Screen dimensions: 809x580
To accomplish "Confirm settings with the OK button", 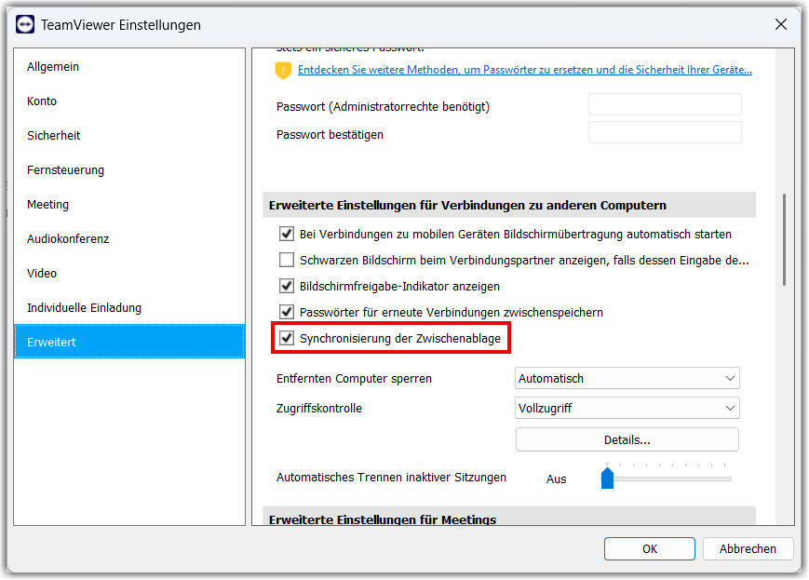I will coord(650,549).
